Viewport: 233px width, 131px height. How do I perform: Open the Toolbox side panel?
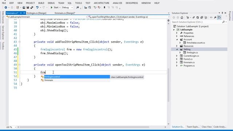click(3, 45)
